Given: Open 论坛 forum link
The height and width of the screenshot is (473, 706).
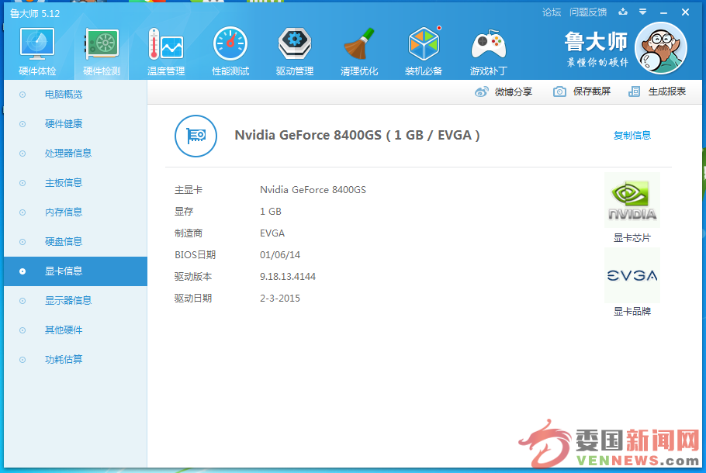Looking at the screenshot, I should click(552, 12).
